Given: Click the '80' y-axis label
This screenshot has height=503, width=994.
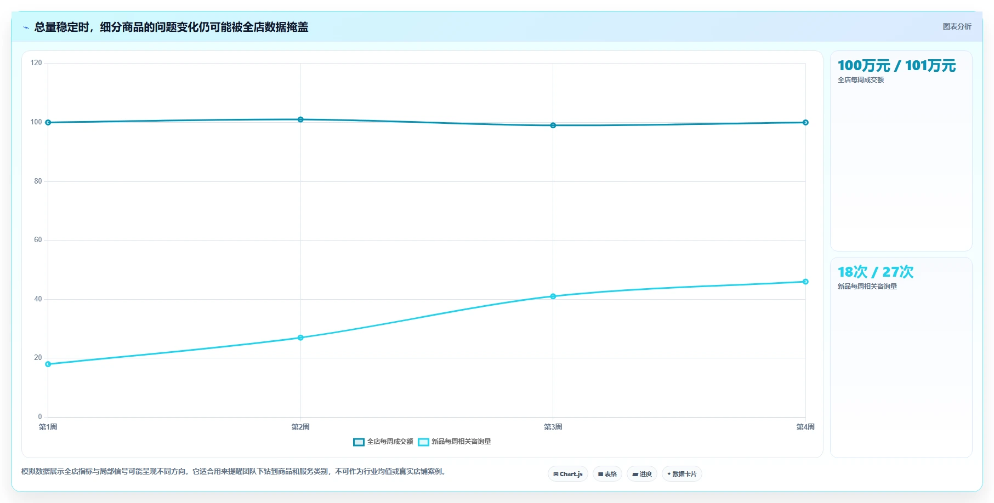Looking at the screenshot, I should click(x=38, y=181).
